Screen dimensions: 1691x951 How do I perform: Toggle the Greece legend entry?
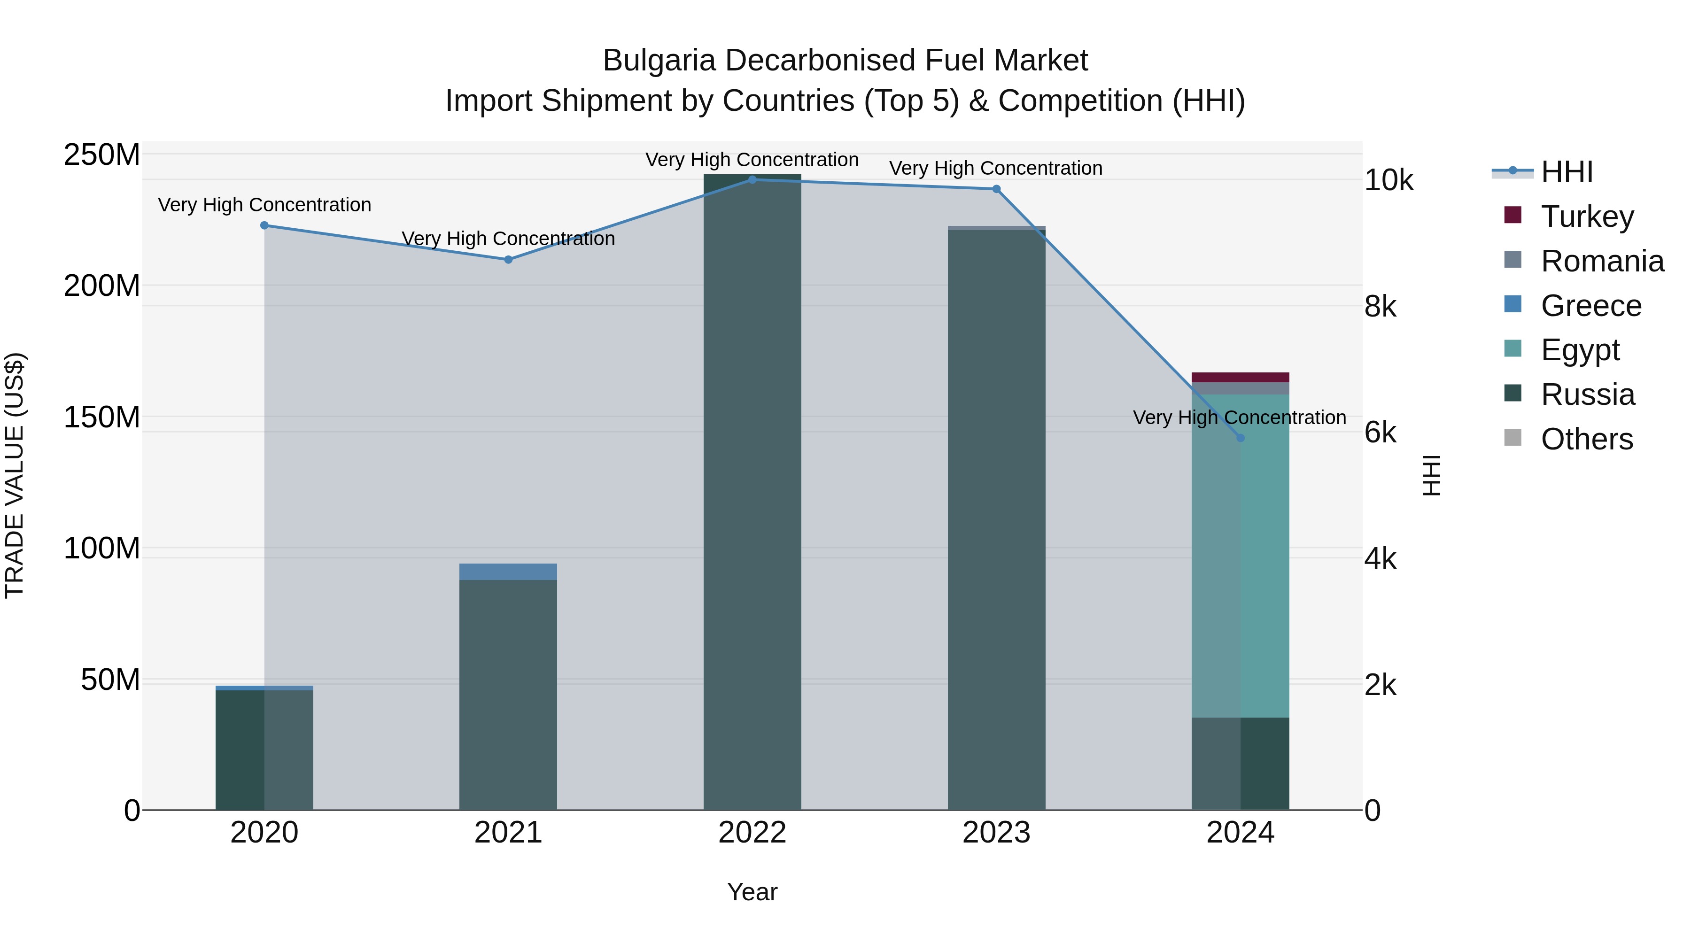[x=1573, y=305]
